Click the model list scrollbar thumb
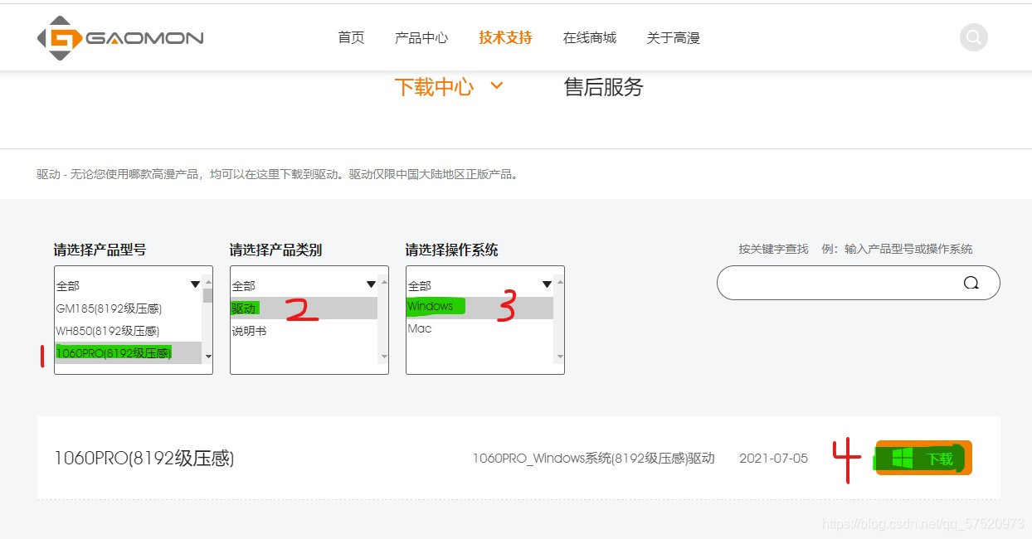1032x539 pixels. pyautogui.click(x=207, y=294)
